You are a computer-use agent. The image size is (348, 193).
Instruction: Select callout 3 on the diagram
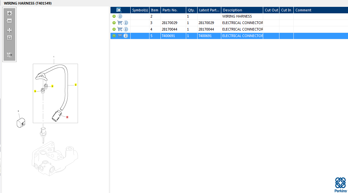coord(35,91)
